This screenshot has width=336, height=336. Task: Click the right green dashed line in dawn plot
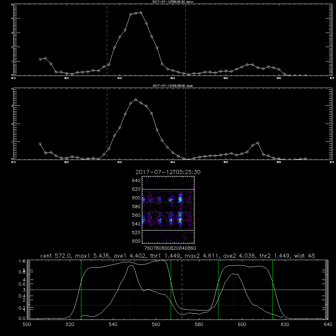click(185, 40)
